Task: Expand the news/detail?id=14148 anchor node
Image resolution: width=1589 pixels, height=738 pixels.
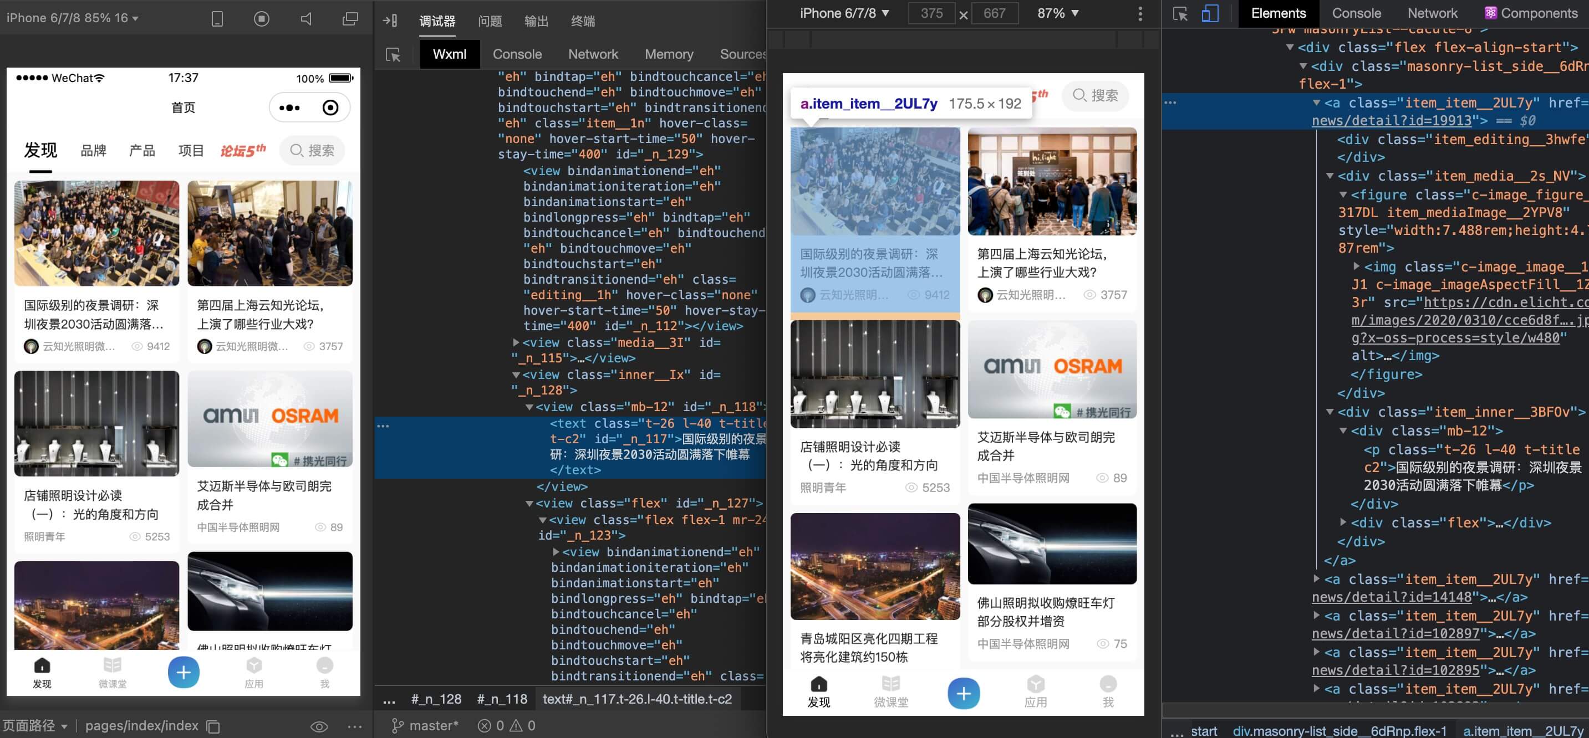Action: coord(1316,579)
